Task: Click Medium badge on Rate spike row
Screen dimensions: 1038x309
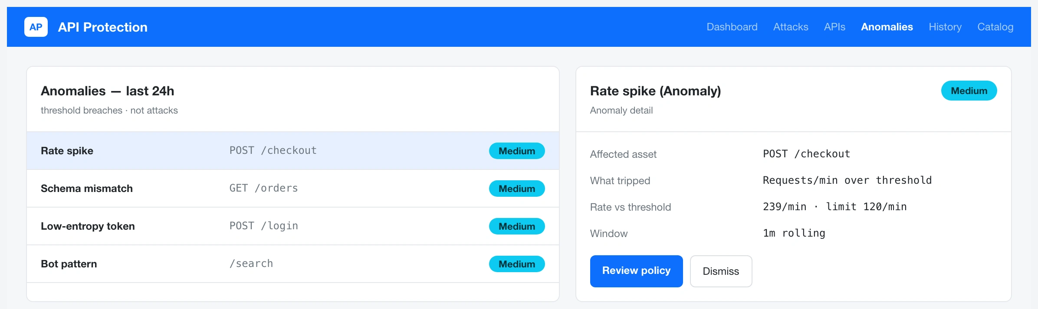Action: coord(517,151)
